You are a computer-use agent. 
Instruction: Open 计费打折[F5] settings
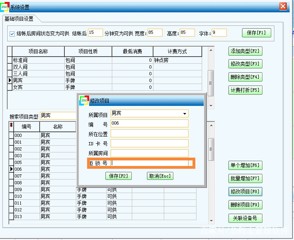coord(245,90)
